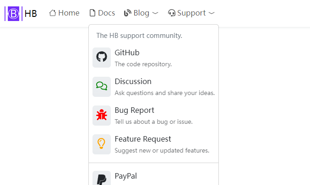This screenshot has width=310, height=185.
Task: Click the house icon beside Home
Action: (53, 13)
